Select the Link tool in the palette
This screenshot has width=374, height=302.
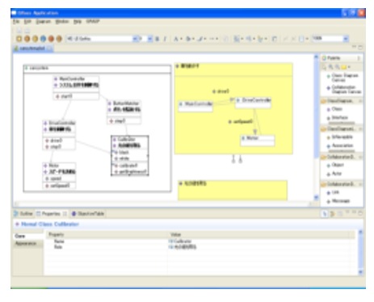tap(334, 192)
